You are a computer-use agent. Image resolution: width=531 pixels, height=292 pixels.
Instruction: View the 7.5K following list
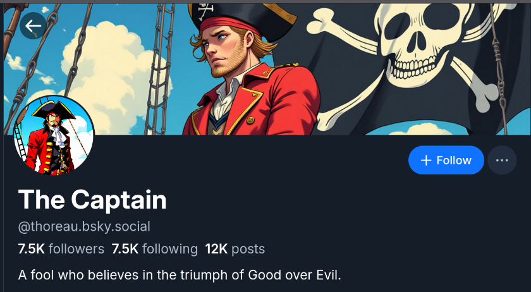tap(154, 248)
